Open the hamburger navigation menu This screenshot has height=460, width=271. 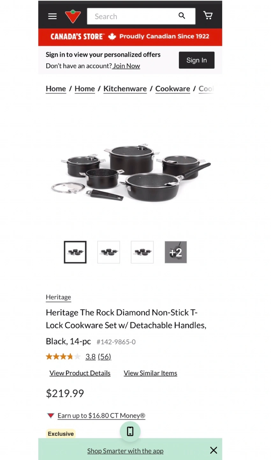click(52, 16)
